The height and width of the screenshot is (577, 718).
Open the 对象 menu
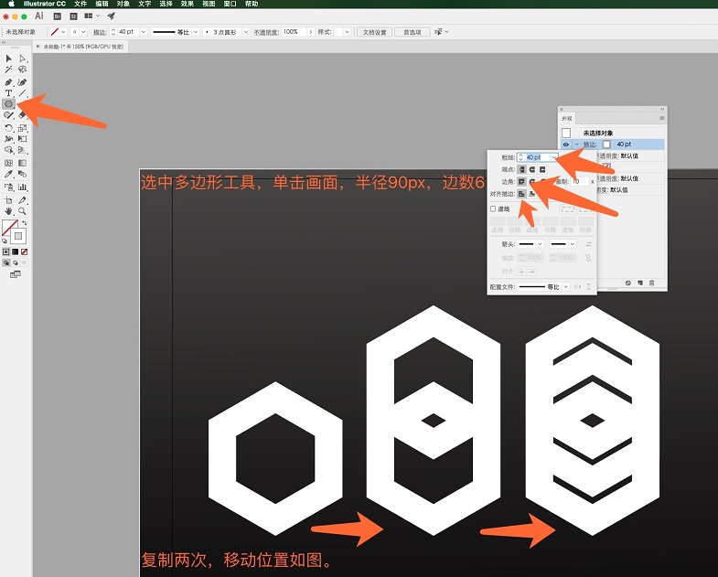point(123,4)
